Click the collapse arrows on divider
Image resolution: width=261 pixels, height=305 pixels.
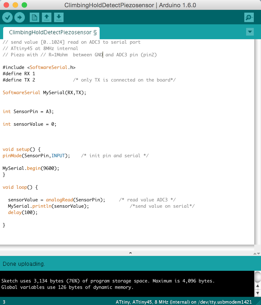point(257,253)
